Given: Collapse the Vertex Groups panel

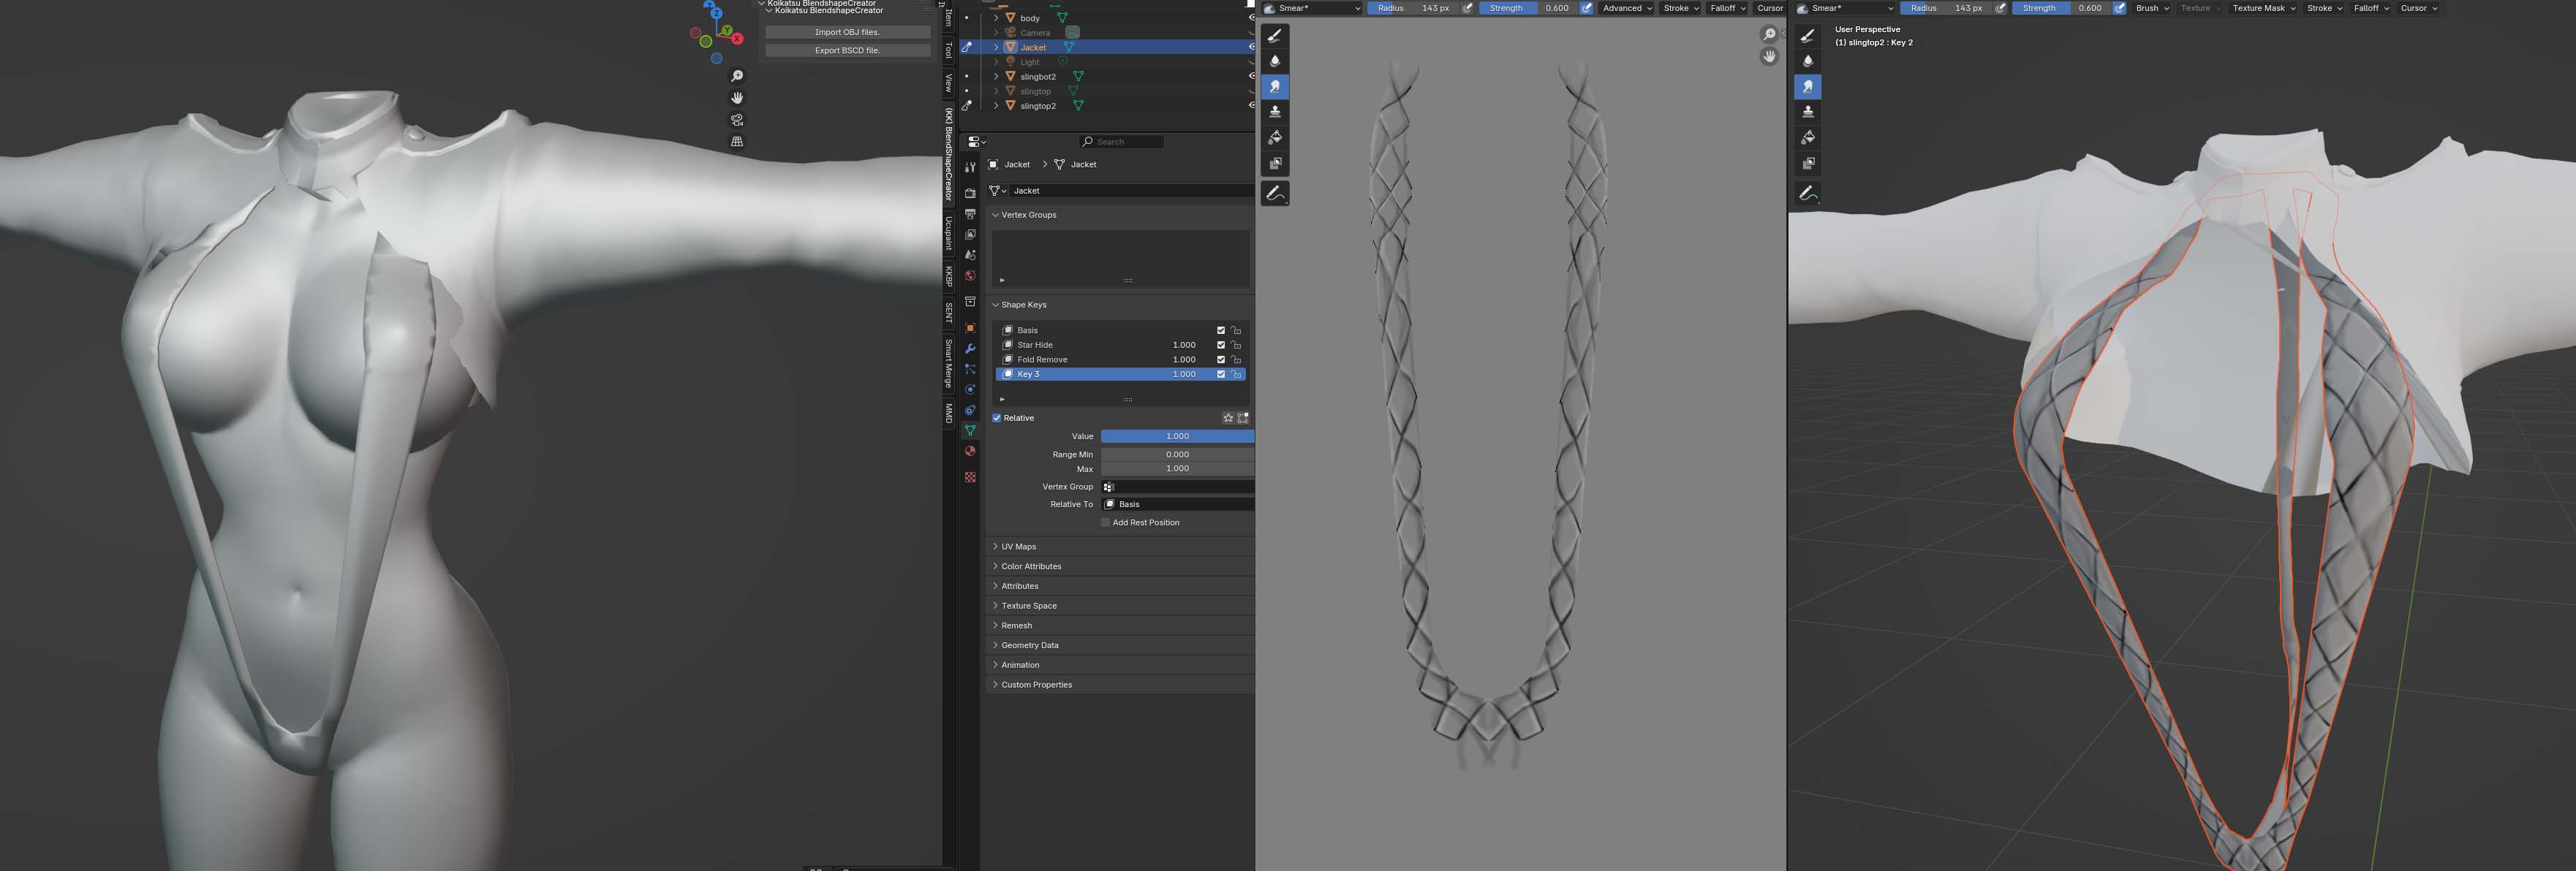Looking at the screenshot, I should pos(1028,215).
